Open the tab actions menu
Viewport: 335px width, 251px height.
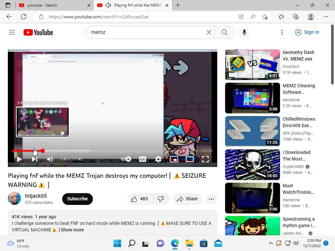coord(8,5)
